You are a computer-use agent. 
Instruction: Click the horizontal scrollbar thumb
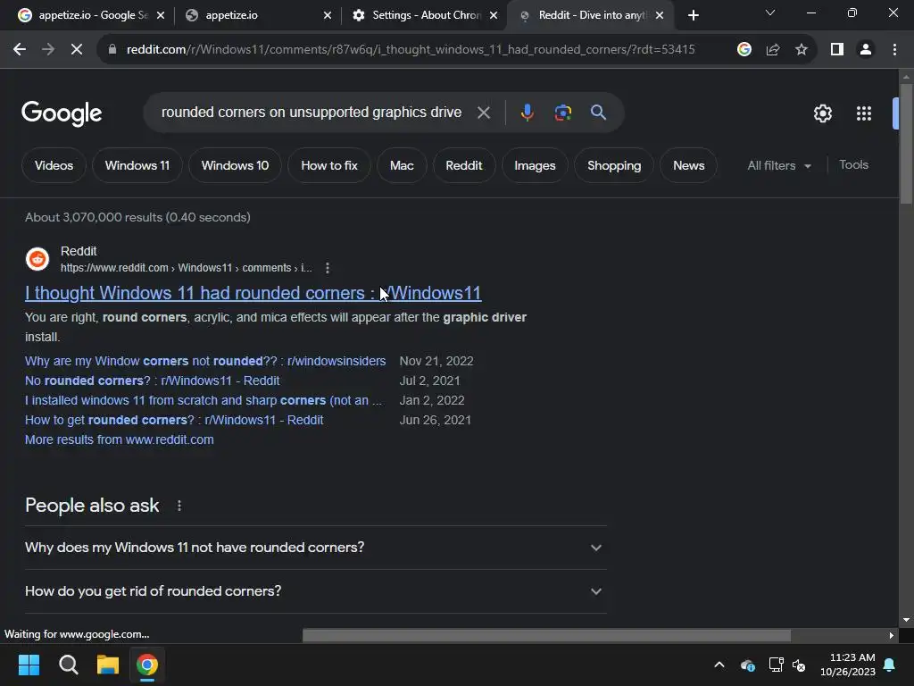coord(546,636)
